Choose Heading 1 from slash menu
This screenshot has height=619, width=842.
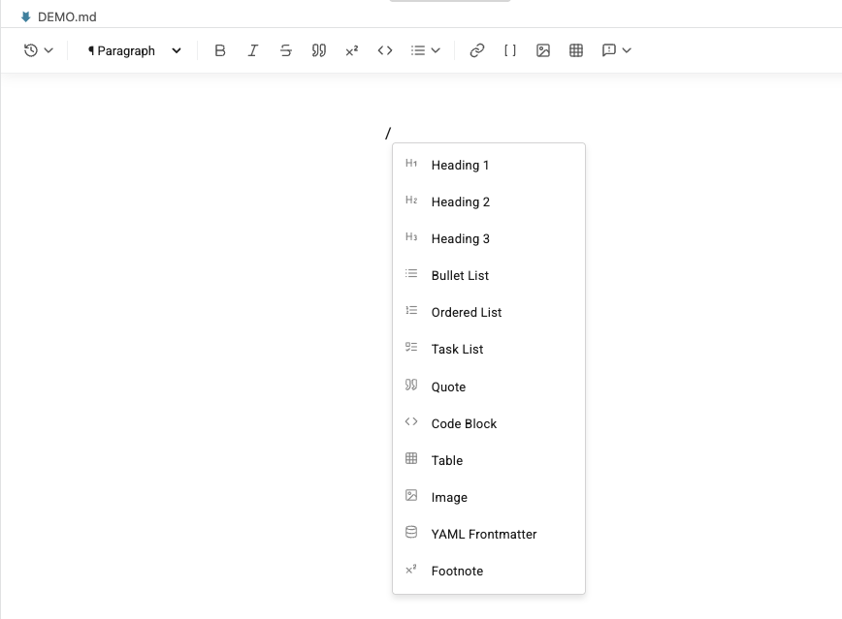coord(489,165)
